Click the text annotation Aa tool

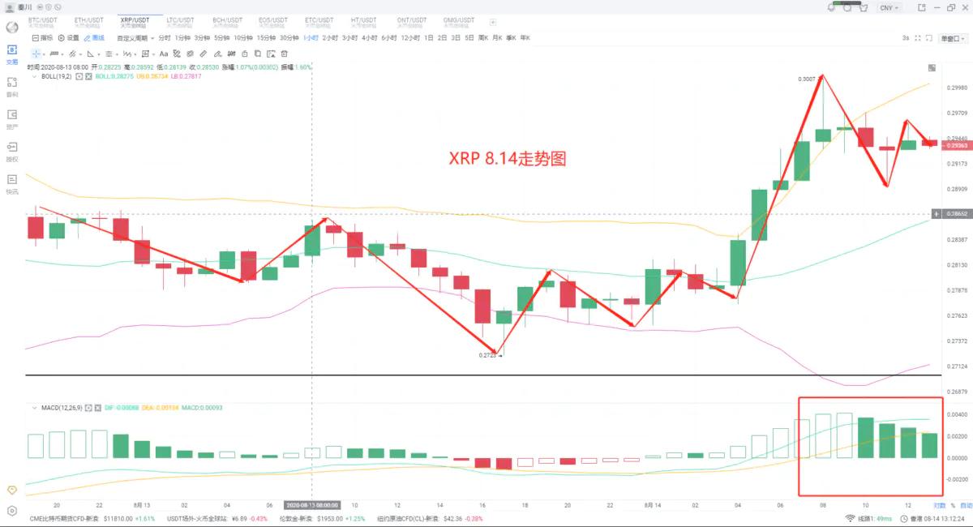coord(165,54)
